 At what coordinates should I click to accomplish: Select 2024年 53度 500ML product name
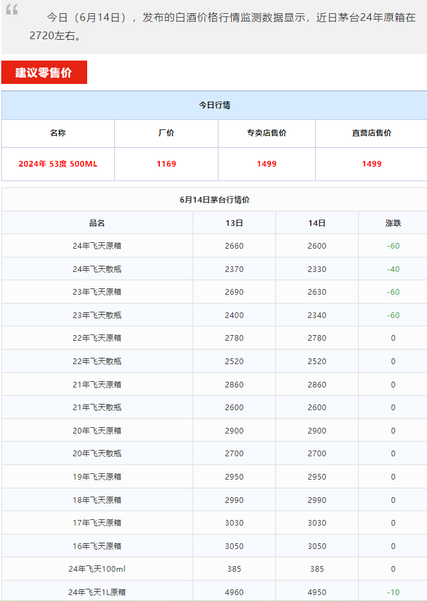click(x=57, y=164)
